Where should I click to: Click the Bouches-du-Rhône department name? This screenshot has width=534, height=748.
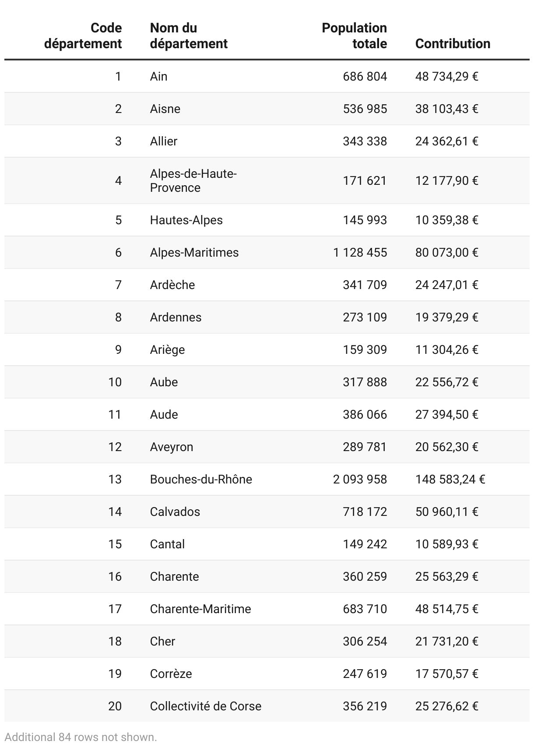tap(201, 480)
